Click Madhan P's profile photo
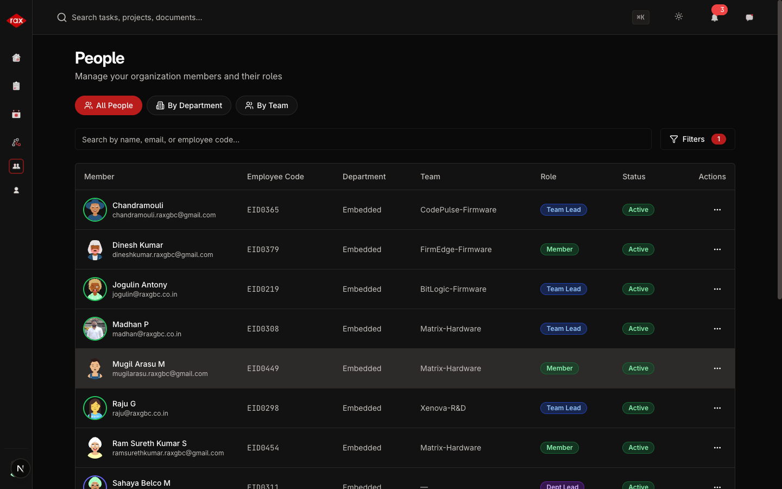Viewport: 782px width, 489px height. [x=95, y=329]
